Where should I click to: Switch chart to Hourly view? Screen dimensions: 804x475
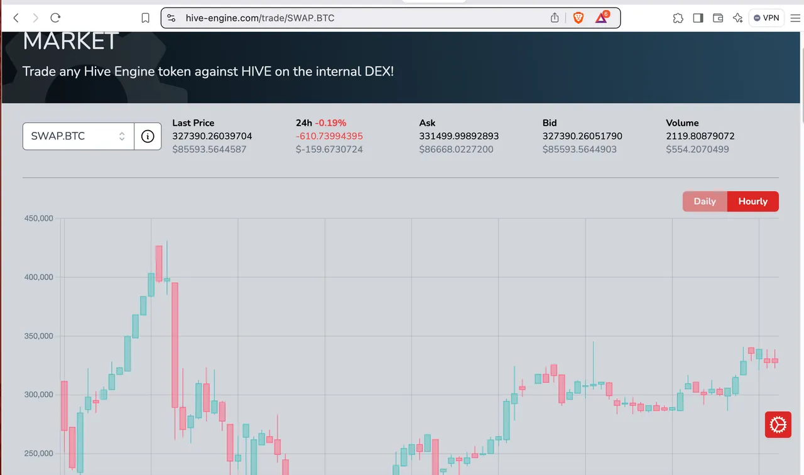tap(753, 202)
